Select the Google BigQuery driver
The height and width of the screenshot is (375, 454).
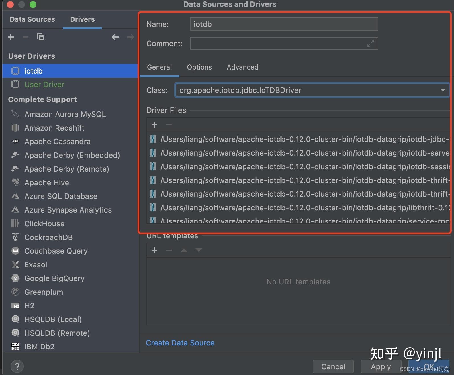(x=54, y=278)
